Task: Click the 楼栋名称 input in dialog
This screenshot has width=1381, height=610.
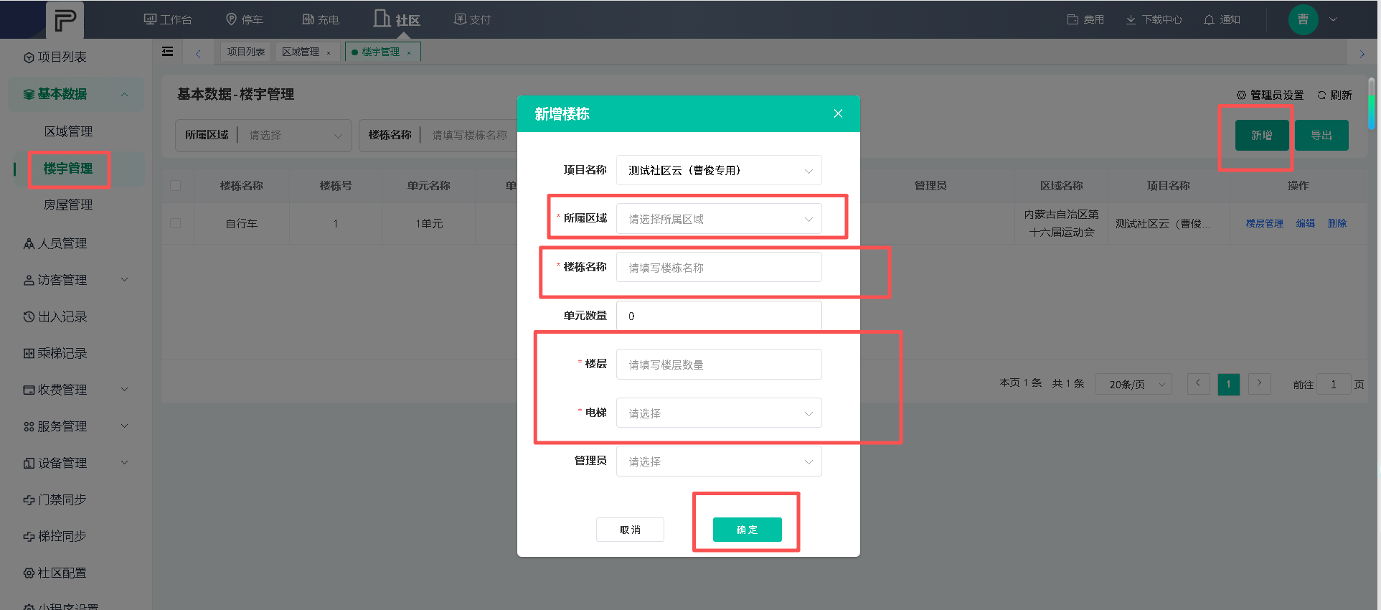Action: click(719, 267)
